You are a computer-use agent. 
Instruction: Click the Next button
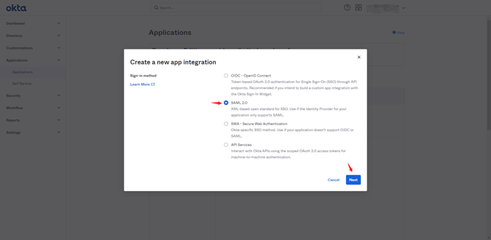(354, 180)
